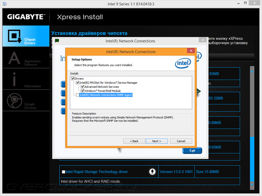This screenshot has width=262, height=196.
Task: Click the blue Exit button
Action: pyautogui.click(x=192, y=151)
